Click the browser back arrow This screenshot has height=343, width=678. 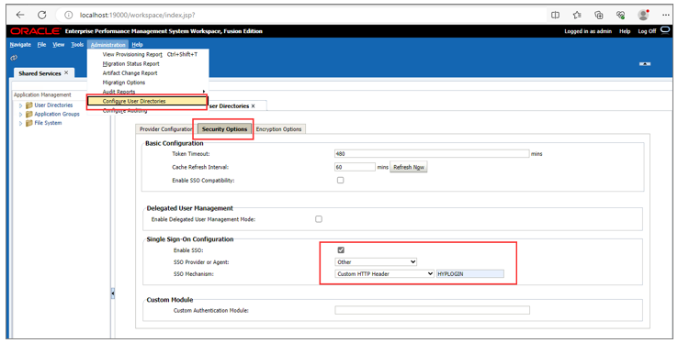pyautogui.click(x=20, y=15)
